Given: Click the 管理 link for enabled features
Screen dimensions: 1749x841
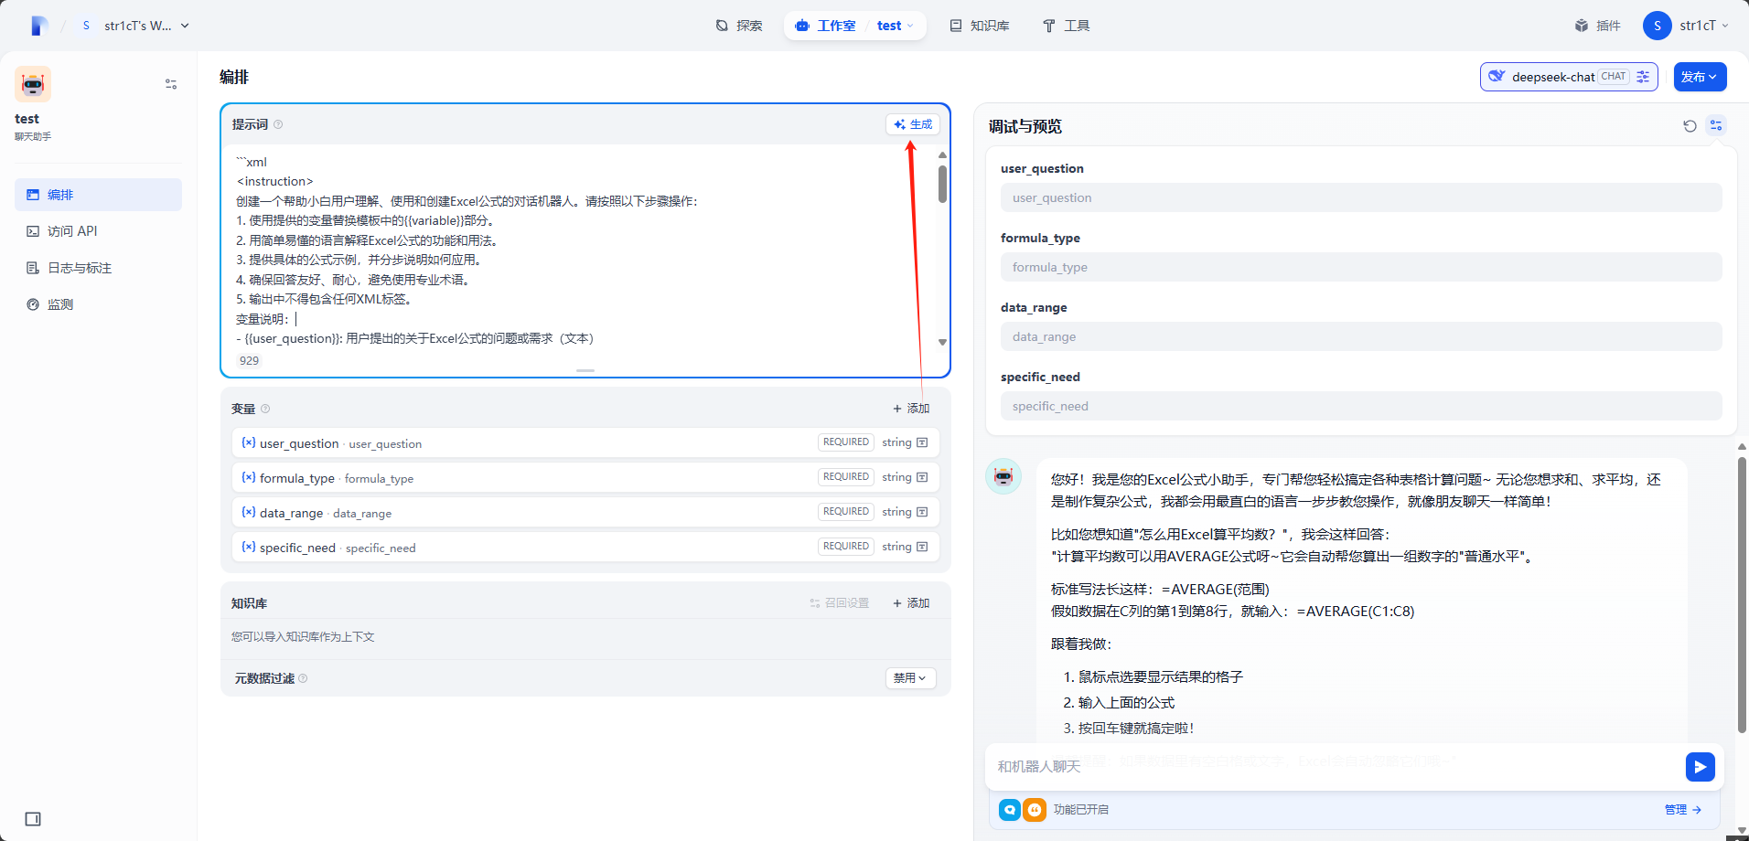Looking at the screenshot, I should click(1683, 810).
